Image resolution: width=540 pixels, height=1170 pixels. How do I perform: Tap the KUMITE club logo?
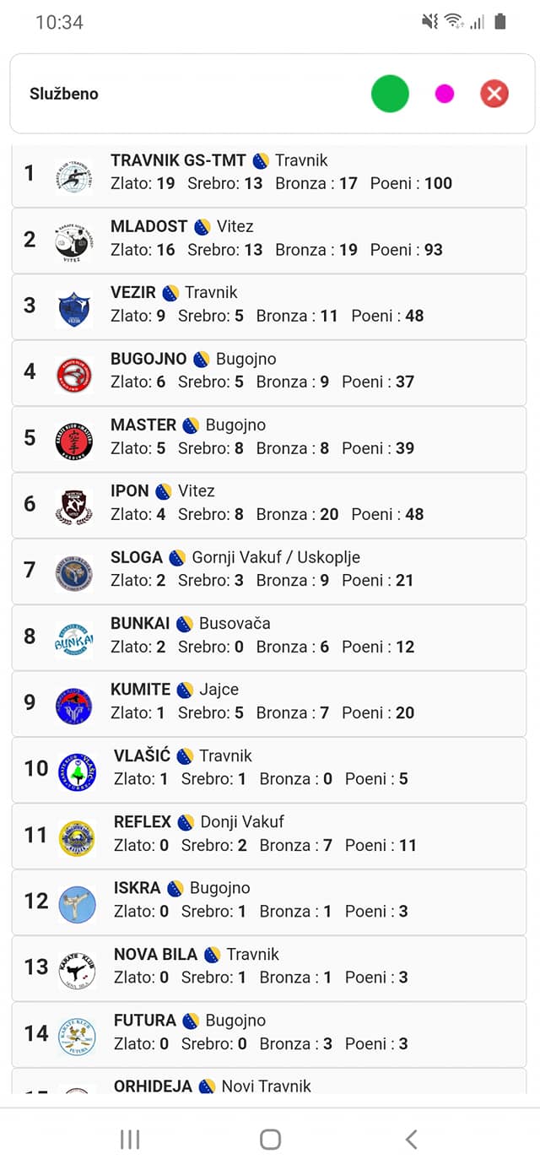[74, 706]
